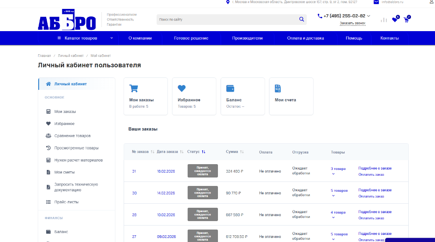Screen dimensions: 435x242
Task: Expand Каталог товаров dropdown menu
Action: pyautogui.click(x=85, y=38)
